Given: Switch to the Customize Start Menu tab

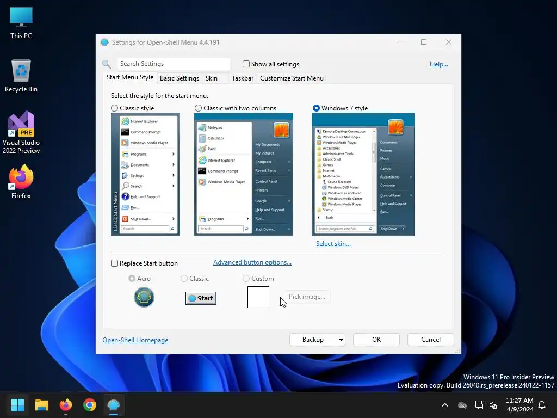Looking at the screenshot, I should 292,78.
